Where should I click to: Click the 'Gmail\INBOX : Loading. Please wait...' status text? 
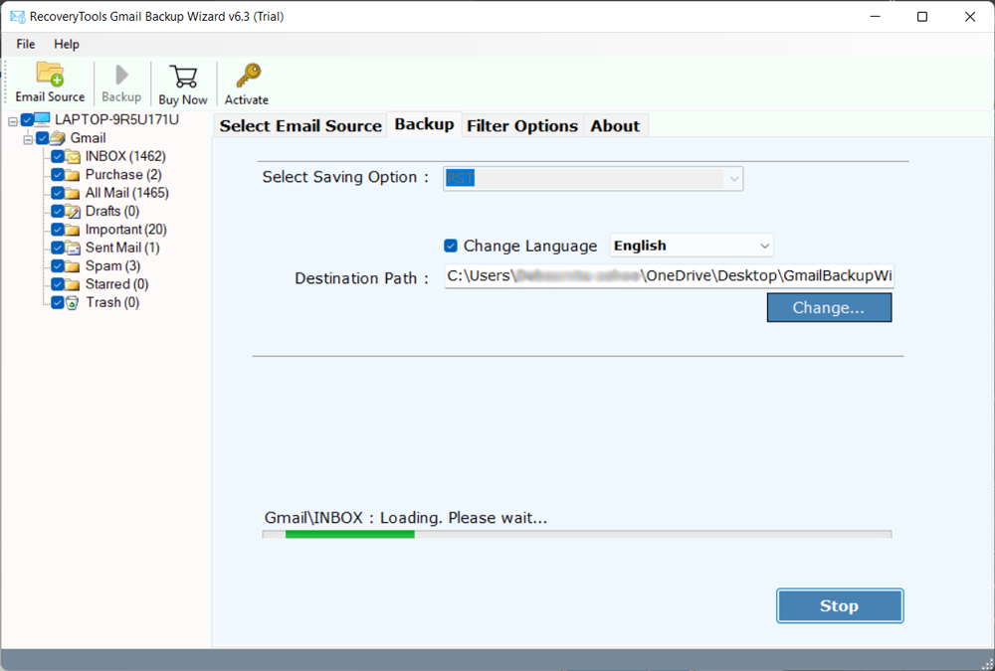click(406, 518)
